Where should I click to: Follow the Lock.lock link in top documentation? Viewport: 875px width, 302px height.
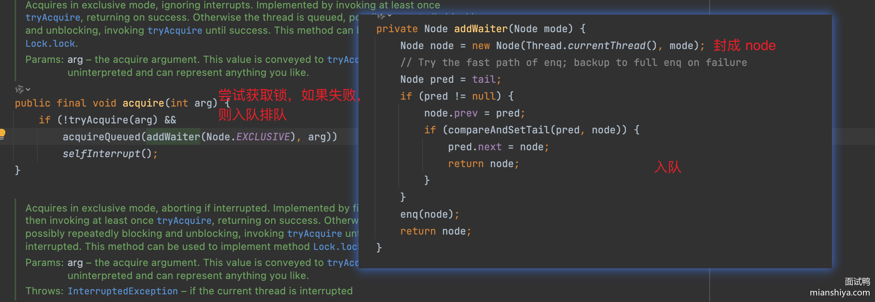(x=50, y=44)
